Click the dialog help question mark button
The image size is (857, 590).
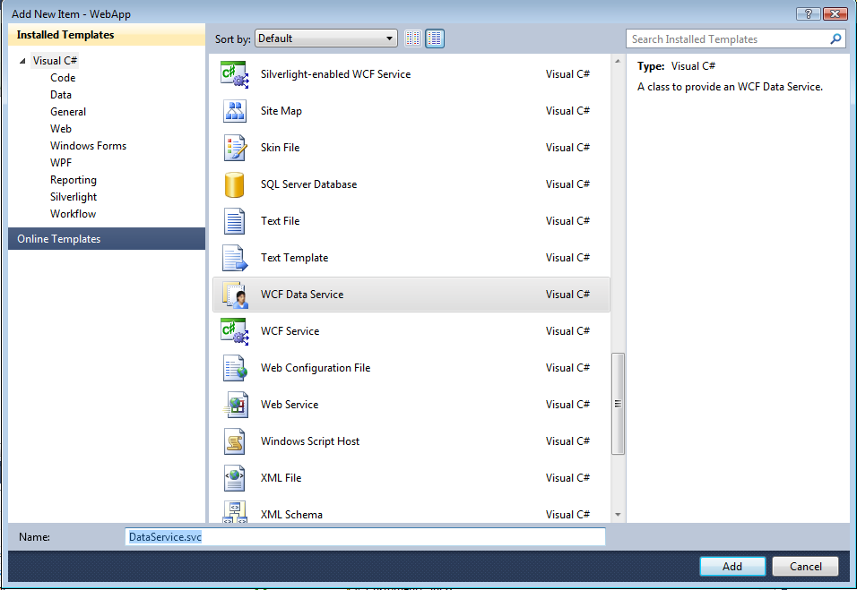click(x=809, y=13)
